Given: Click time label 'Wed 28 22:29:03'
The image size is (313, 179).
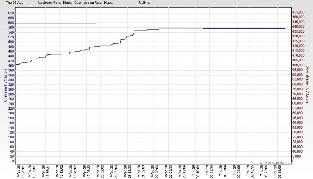Looking at the screenshot, I should click(x=155, y=171).
